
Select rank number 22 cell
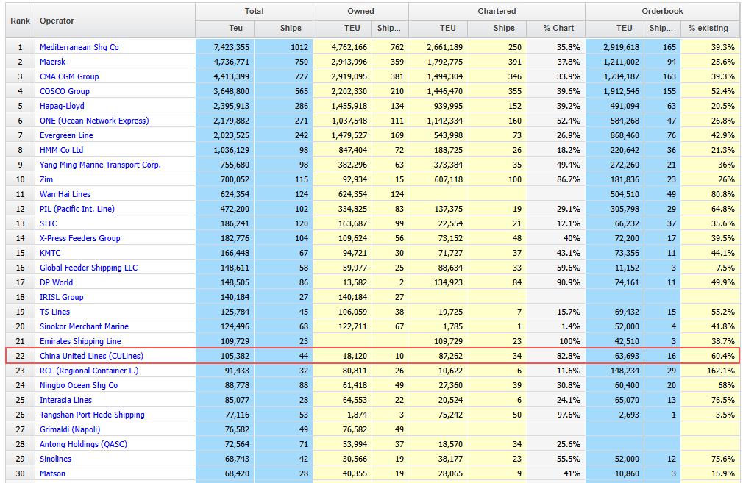[21, 355]
